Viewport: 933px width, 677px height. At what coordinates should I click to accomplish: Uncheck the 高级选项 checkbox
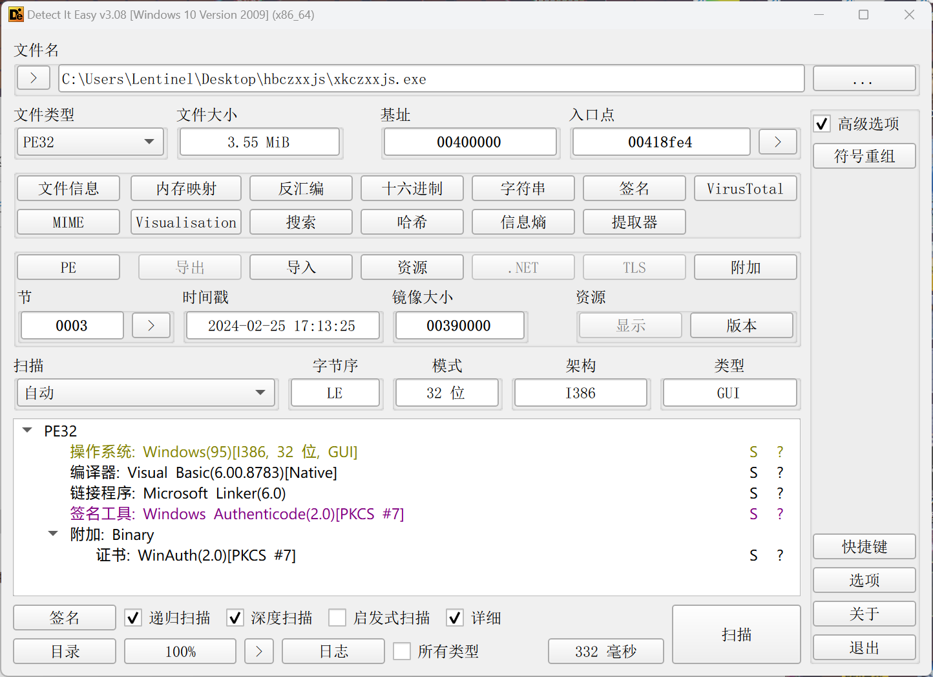pos(822,124)
